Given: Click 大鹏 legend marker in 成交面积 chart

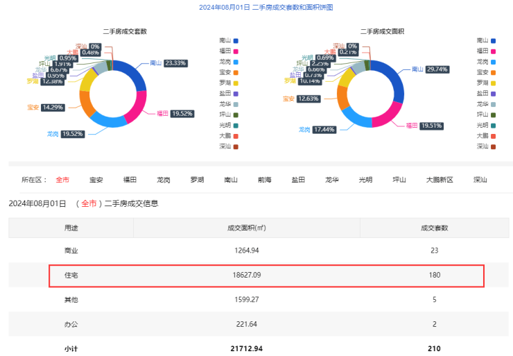Looking at the screenshot, I should point(494,136).
